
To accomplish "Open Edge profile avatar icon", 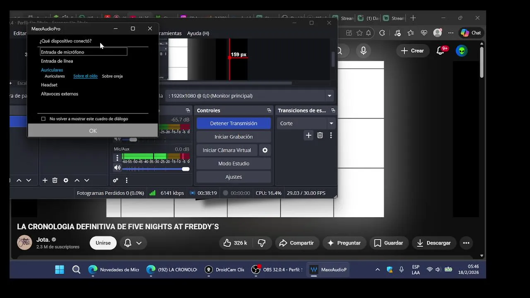I will pos(437,33).
